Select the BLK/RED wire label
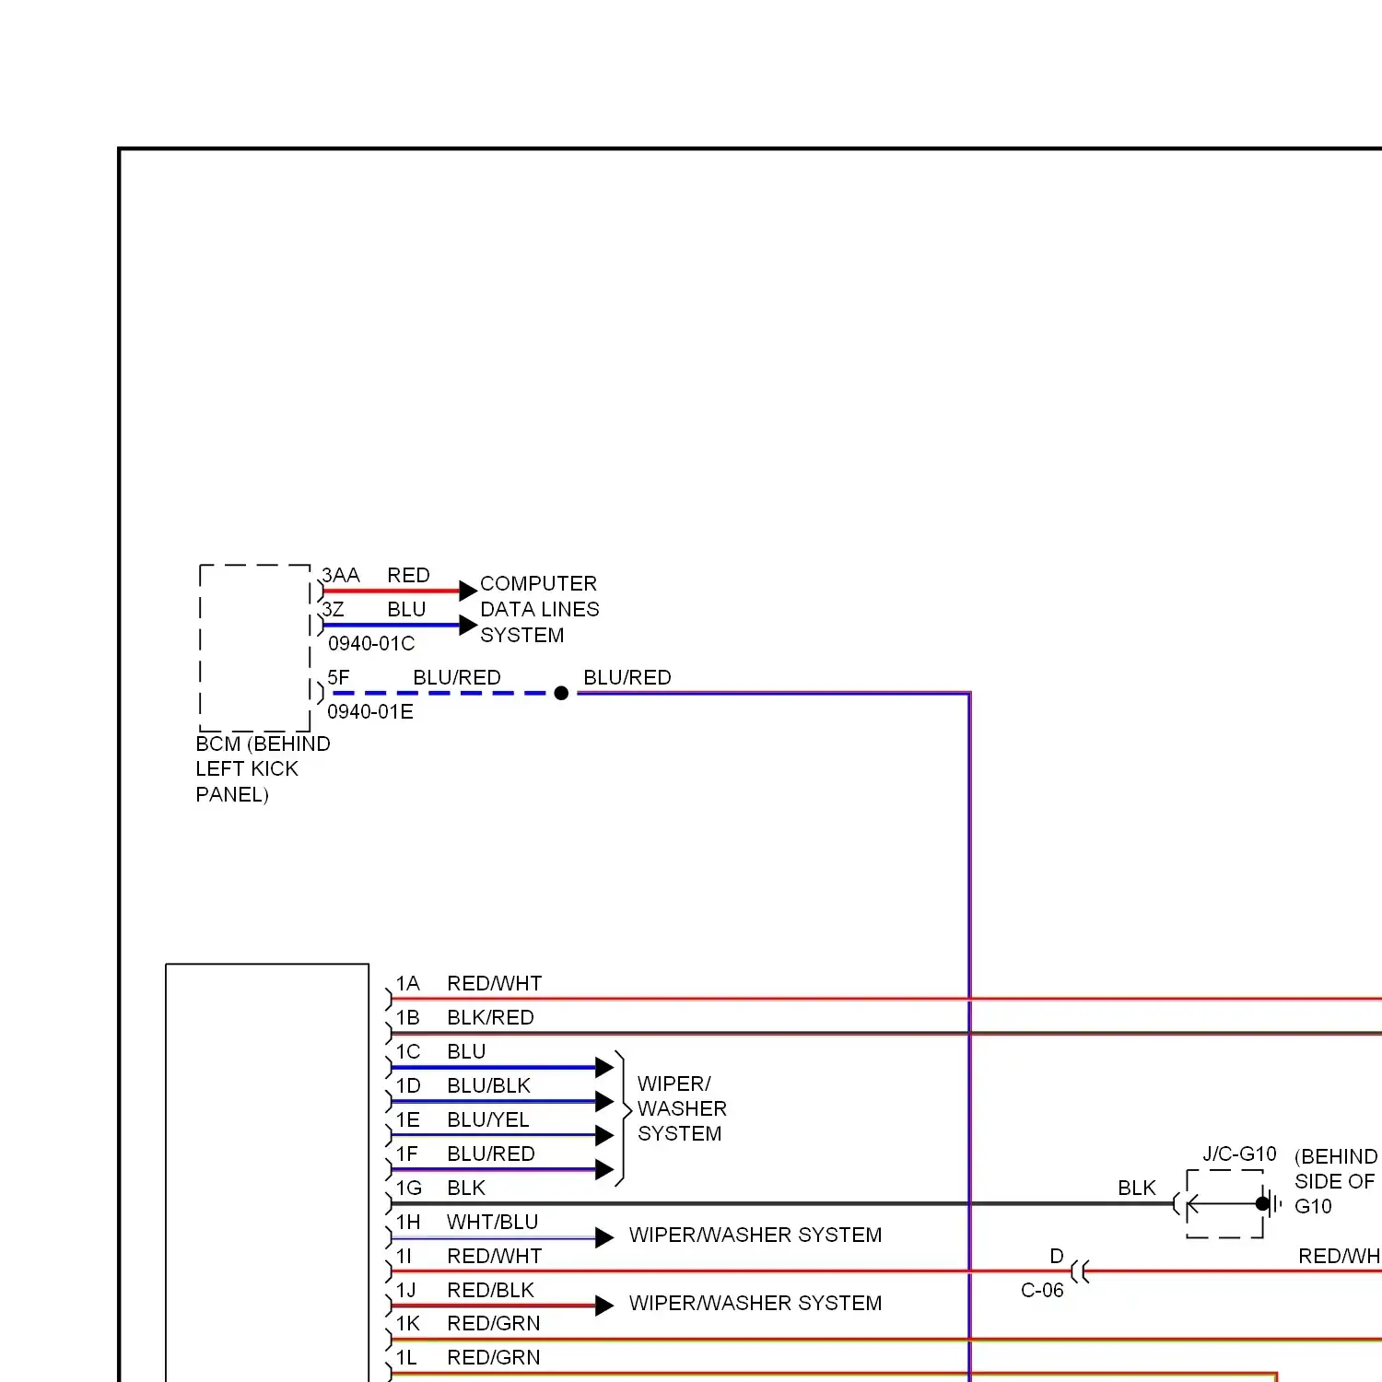1382x1382 pixels. pos(491,1017)
